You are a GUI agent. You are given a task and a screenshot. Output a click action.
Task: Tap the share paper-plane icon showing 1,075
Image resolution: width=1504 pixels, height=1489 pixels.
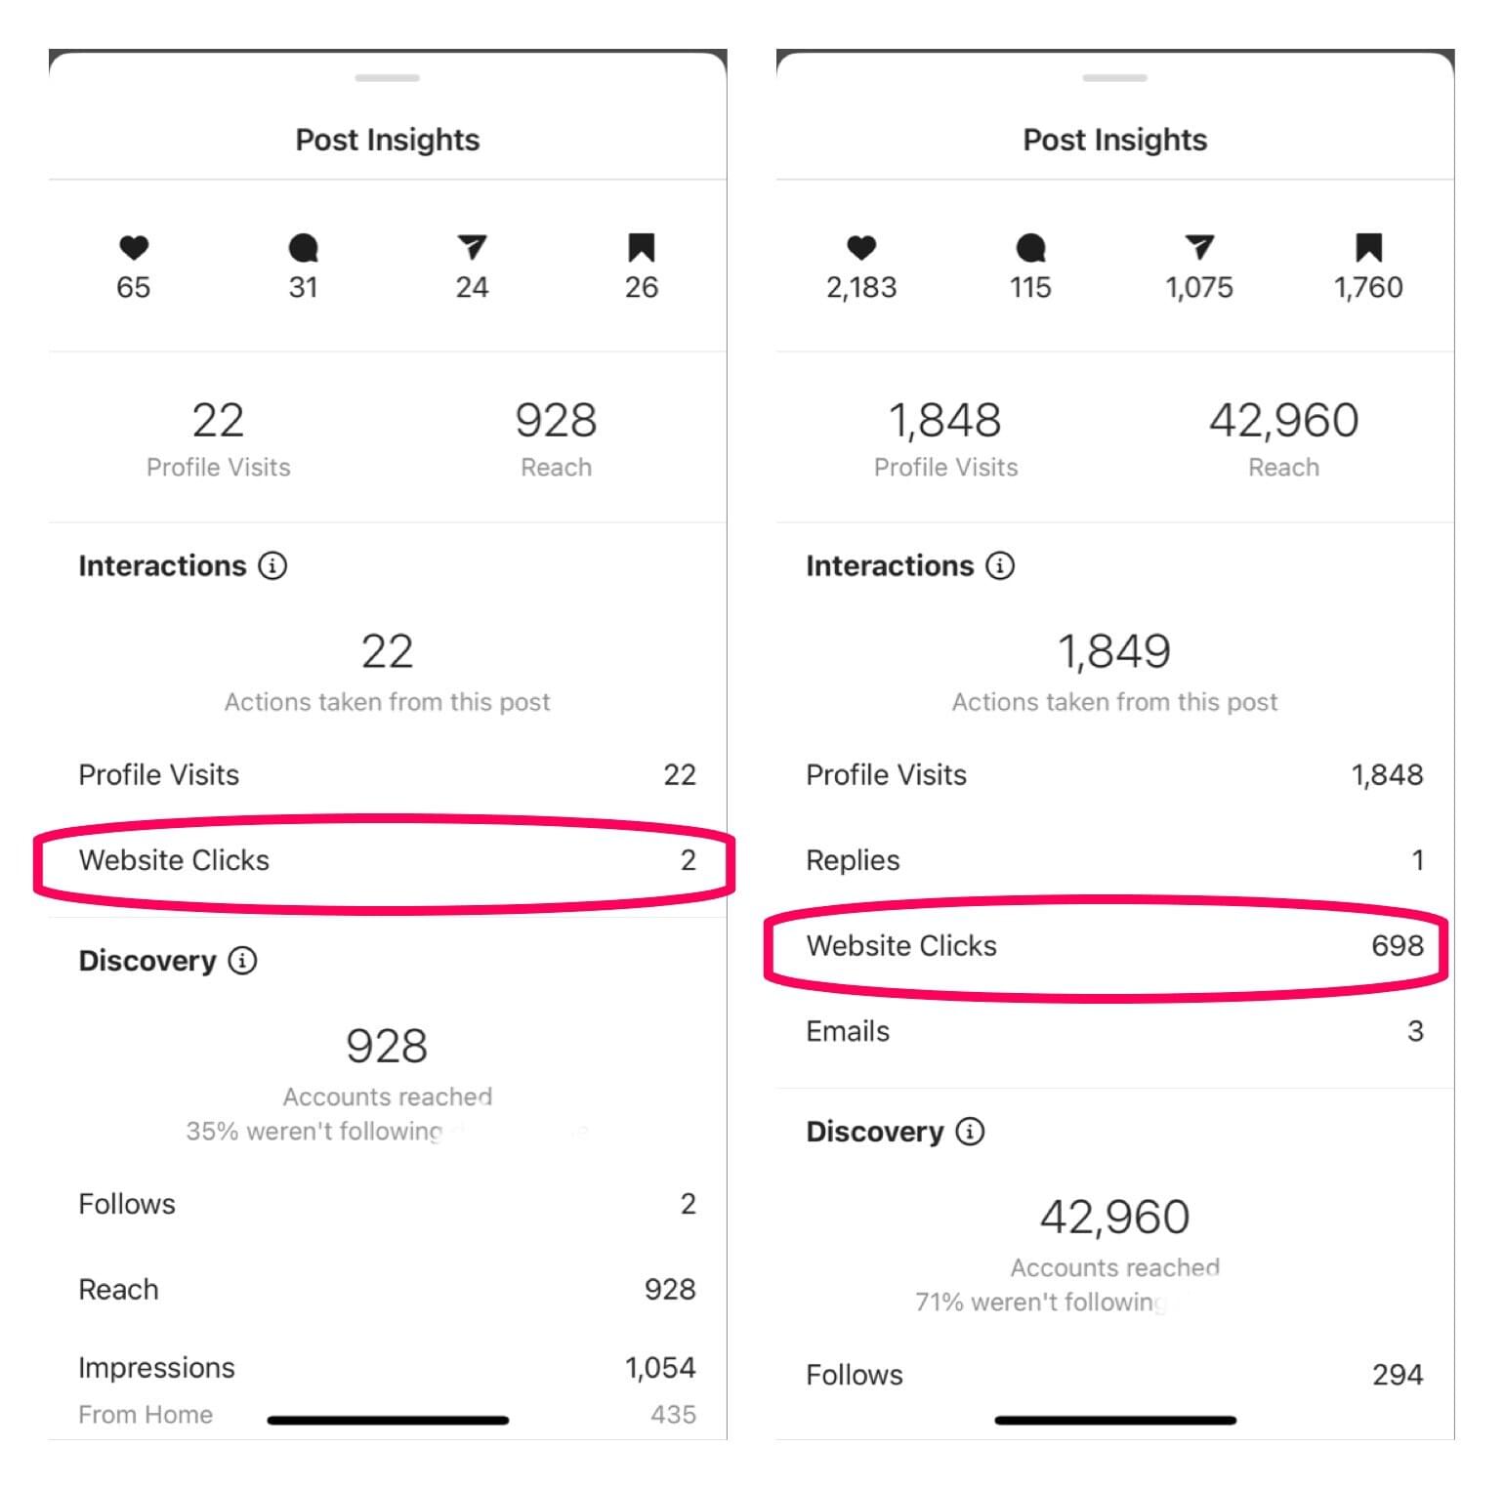1199,247
